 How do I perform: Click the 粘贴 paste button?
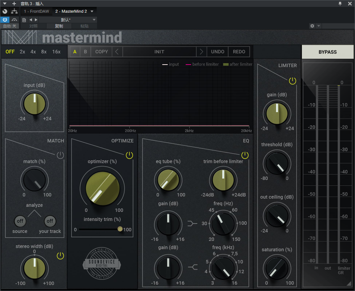tap(84, 26)
